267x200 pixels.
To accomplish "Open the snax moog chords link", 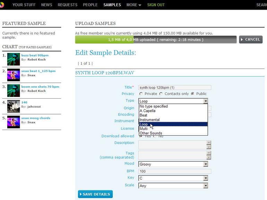I will pyautogui.click(x=36, y=118).
